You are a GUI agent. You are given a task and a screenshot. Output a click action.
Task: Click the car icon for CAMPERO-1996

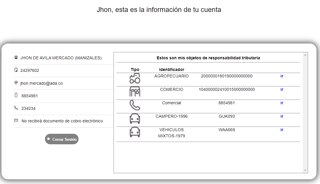coord(135,119)
